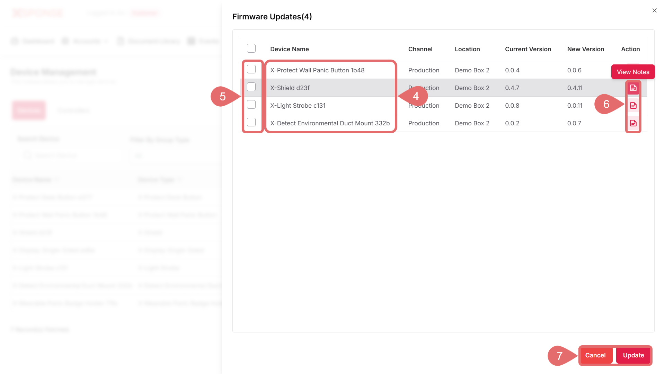Select the X-Protect Wall Panic Button checkbox

point(251,69)
